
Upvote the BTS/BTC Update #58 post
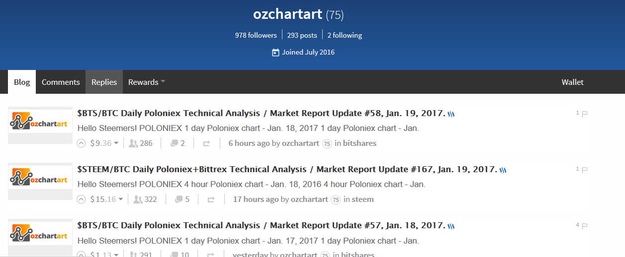point(82,143)
